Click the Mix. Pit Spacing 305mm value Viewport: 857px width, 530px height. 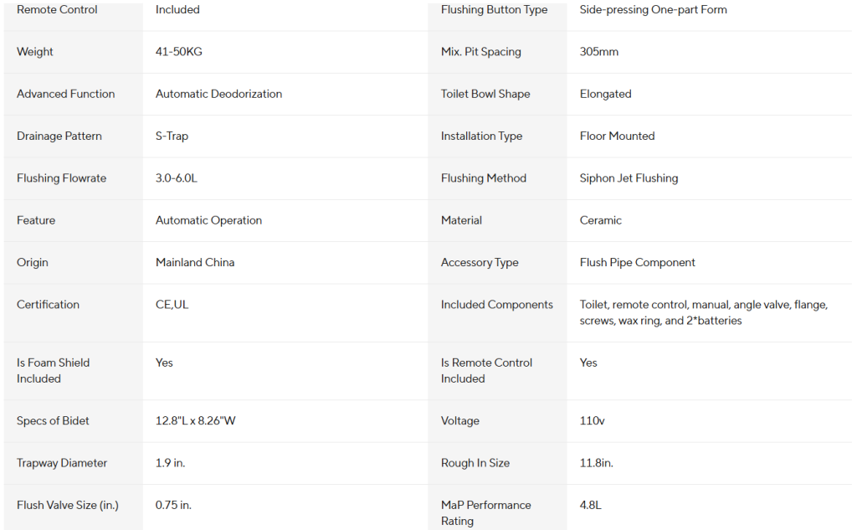pyautogui.click(x=599, y=51)
